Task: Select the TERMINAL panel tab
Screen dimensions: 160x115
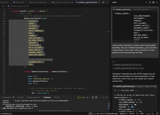Action: coord(47,97)
